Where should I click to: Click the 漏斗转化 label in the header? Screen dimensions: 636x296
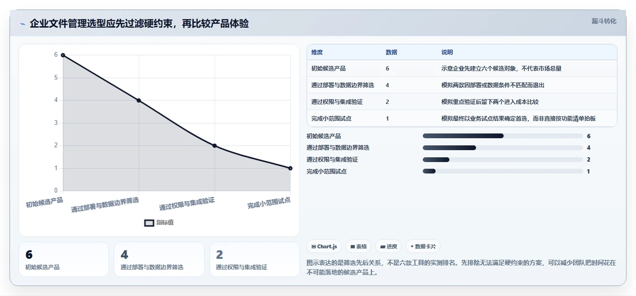tap(604, 21)
